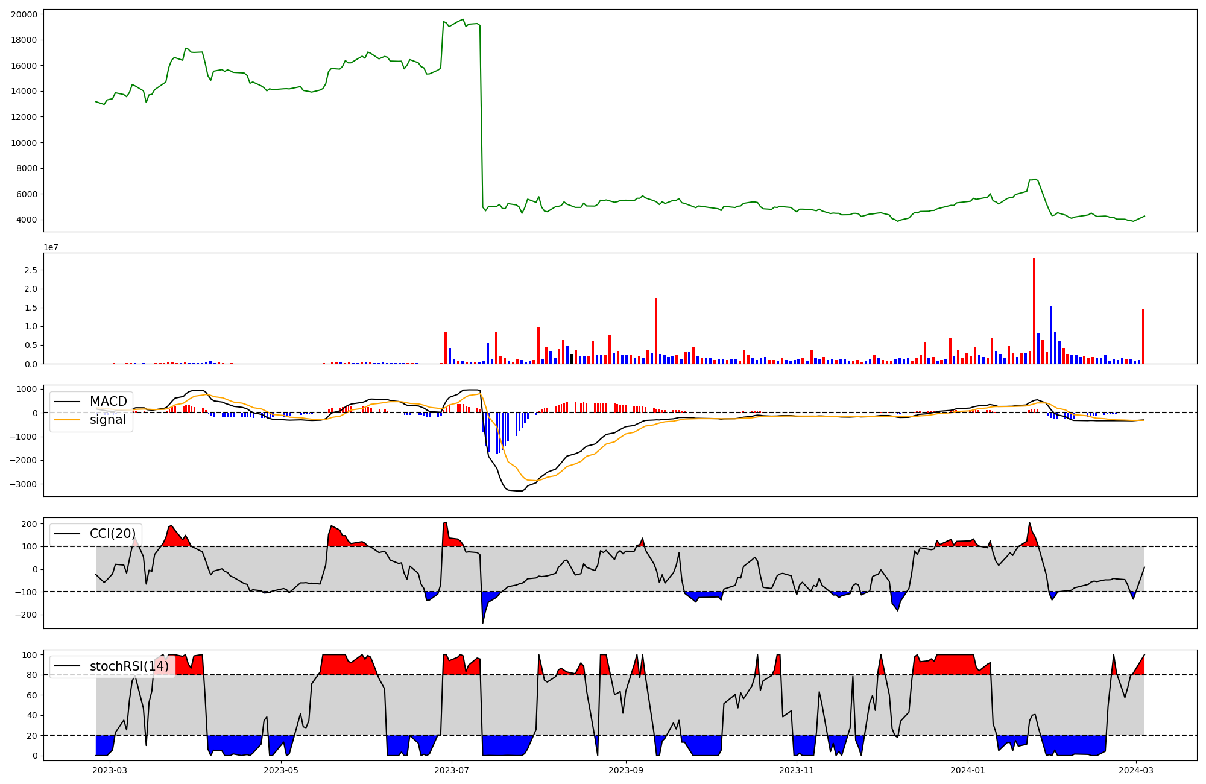Click the green price line's highest peak
This screenshot has width=1206, height=784.
pyautogui.click(x=463, y=19)
